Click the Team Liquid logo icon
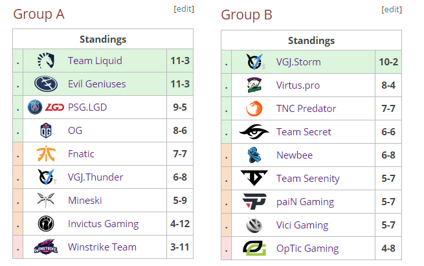Viewport: 424px width, 266px height. pyautogui.click(x=45, y=61)
